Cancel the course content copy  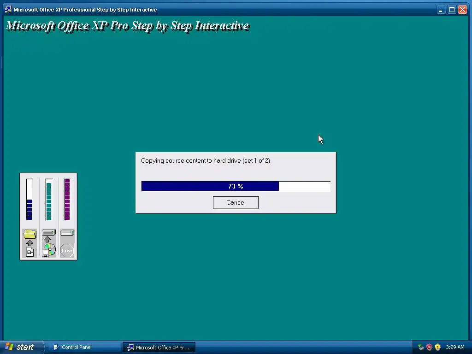tap(236, 203)
